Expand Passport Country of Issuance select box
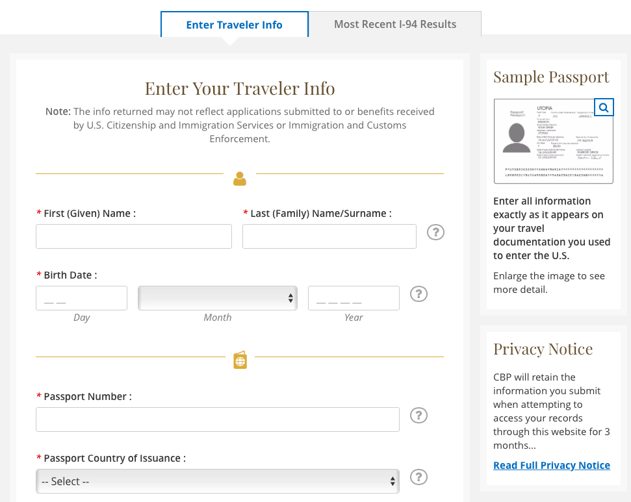This screenshot has height=502, width=631. click(x=218, y=481)
